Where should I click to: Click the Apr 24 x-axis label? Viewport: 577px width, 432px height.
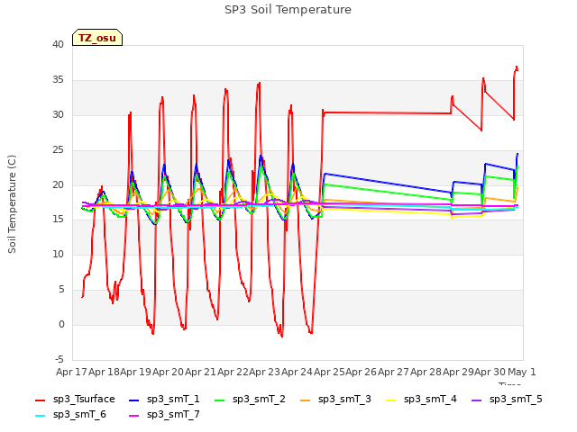(x=297, y=372)
